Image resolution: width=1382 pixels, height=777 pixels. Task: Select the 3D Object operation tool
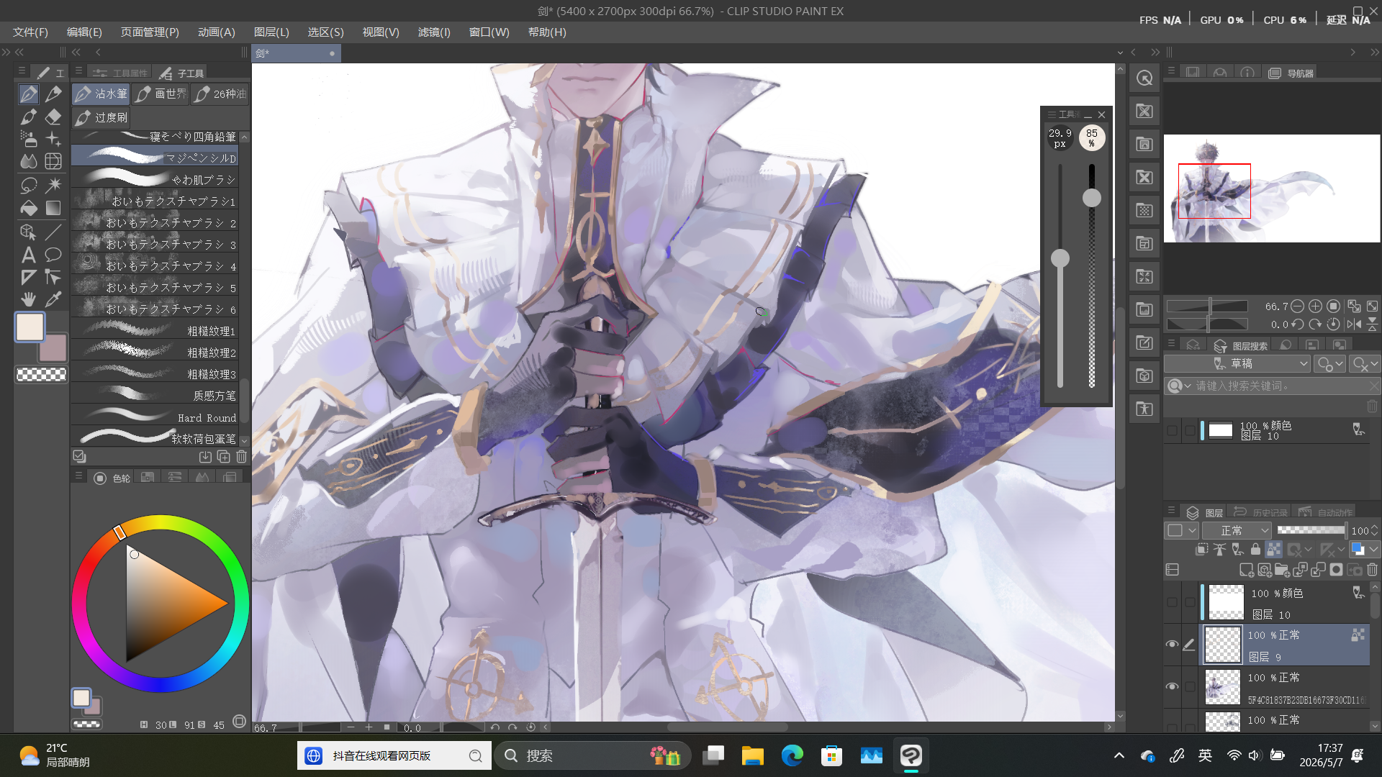click(x=29, y=232)
